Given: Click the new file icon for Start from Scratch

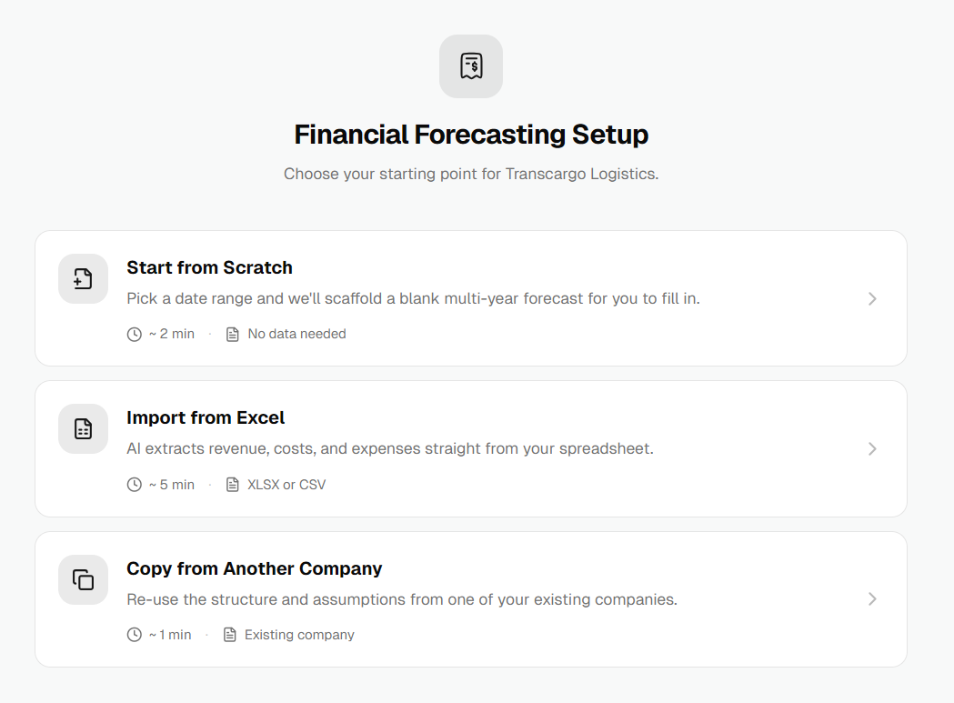Looking at the screenshot, I should (x=84, y=279).
